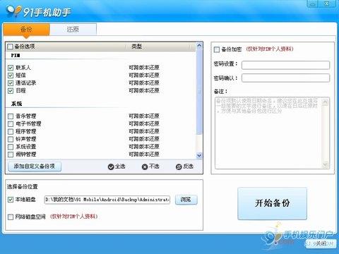The height and width of the screenshot is (254, 339).
Task: Click the 关闭 button at bottom right
Action: tap(321, 243)
